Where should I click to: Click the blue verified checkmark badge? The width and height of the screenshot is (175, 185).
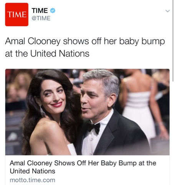[53, 10]
